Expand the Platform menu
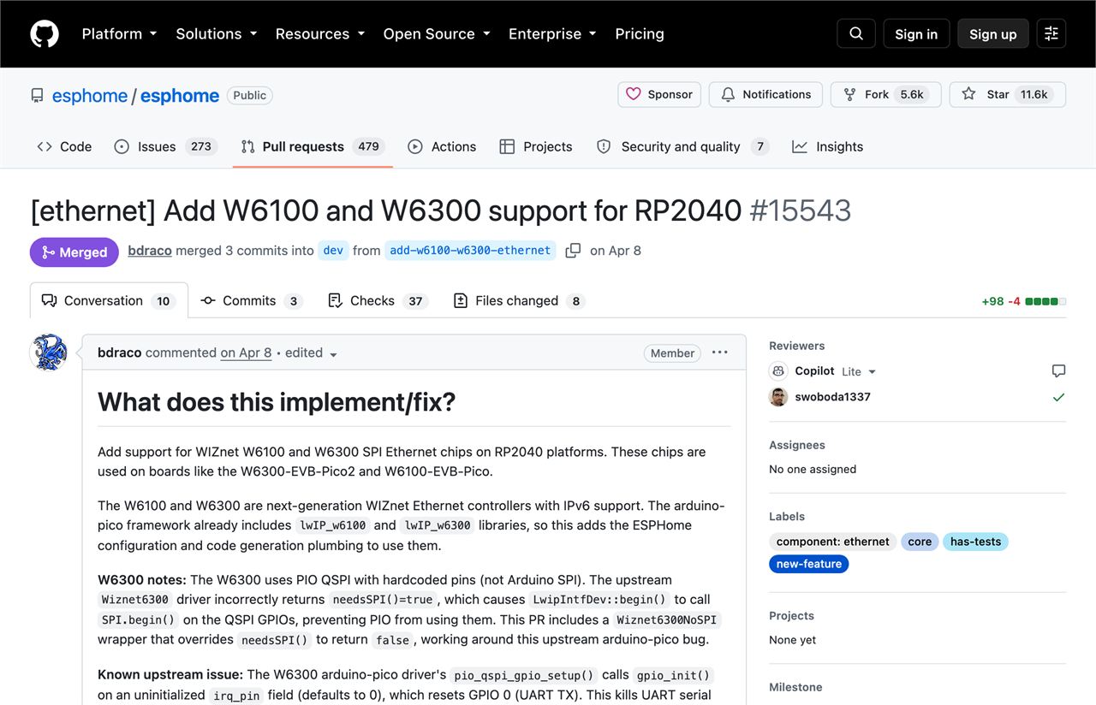 [119, 34]
